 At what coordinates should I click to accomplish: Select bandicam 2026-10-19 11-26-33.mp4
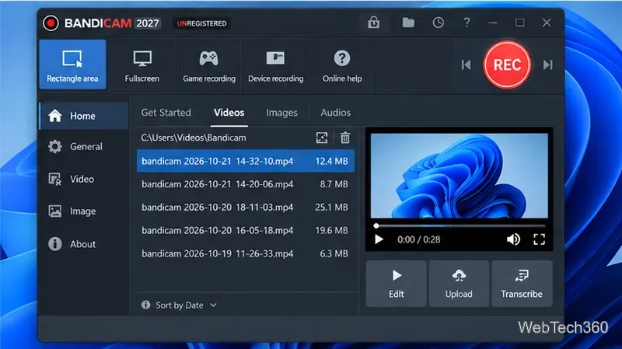246,253
